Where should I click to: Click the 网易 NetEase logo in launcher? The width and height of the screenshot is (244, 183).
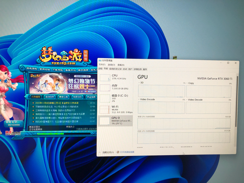click(13, 133)
